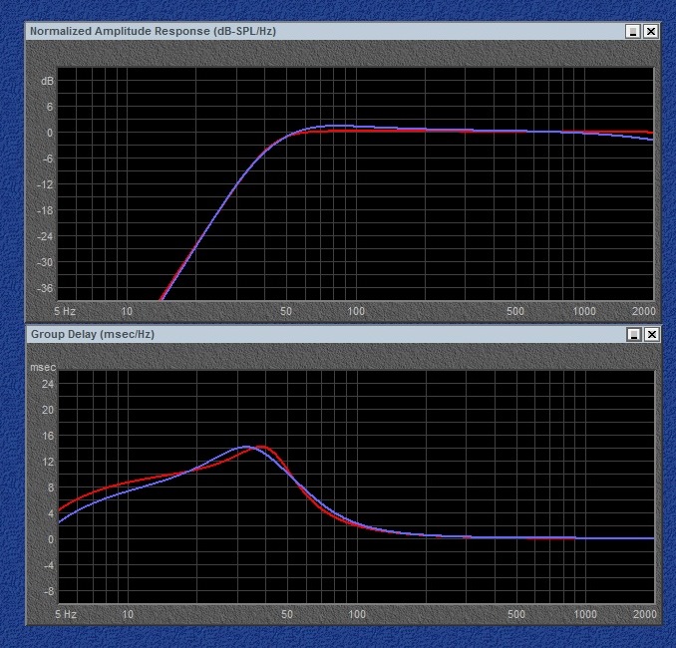Click the msec axis unit label
This screenshot has width=676, height=648.
click(x=42, y=367)
